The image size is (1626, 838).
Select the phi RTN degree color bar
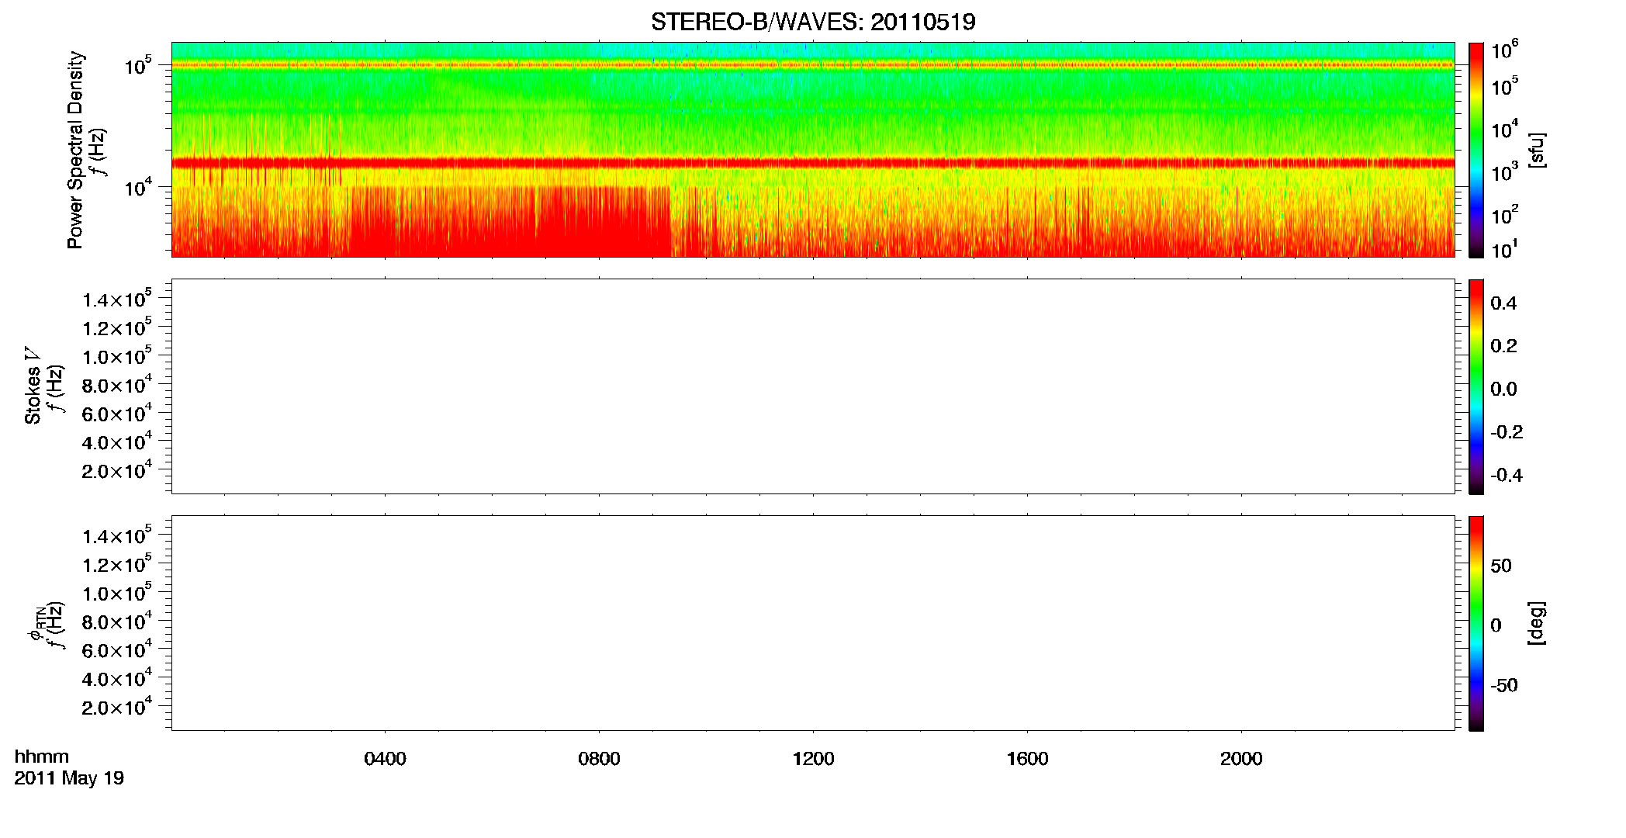pyautogui.click(x=1476, y=623)
